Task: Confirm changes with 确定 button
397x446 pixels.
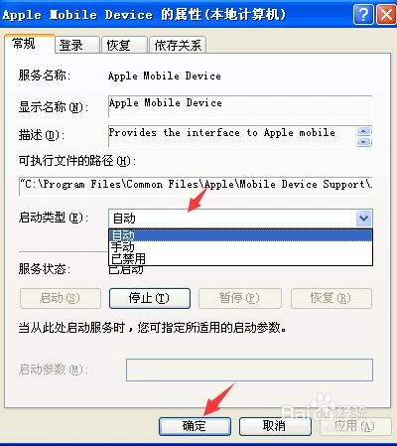Action: pyautogui.click(x=195, y=426)
